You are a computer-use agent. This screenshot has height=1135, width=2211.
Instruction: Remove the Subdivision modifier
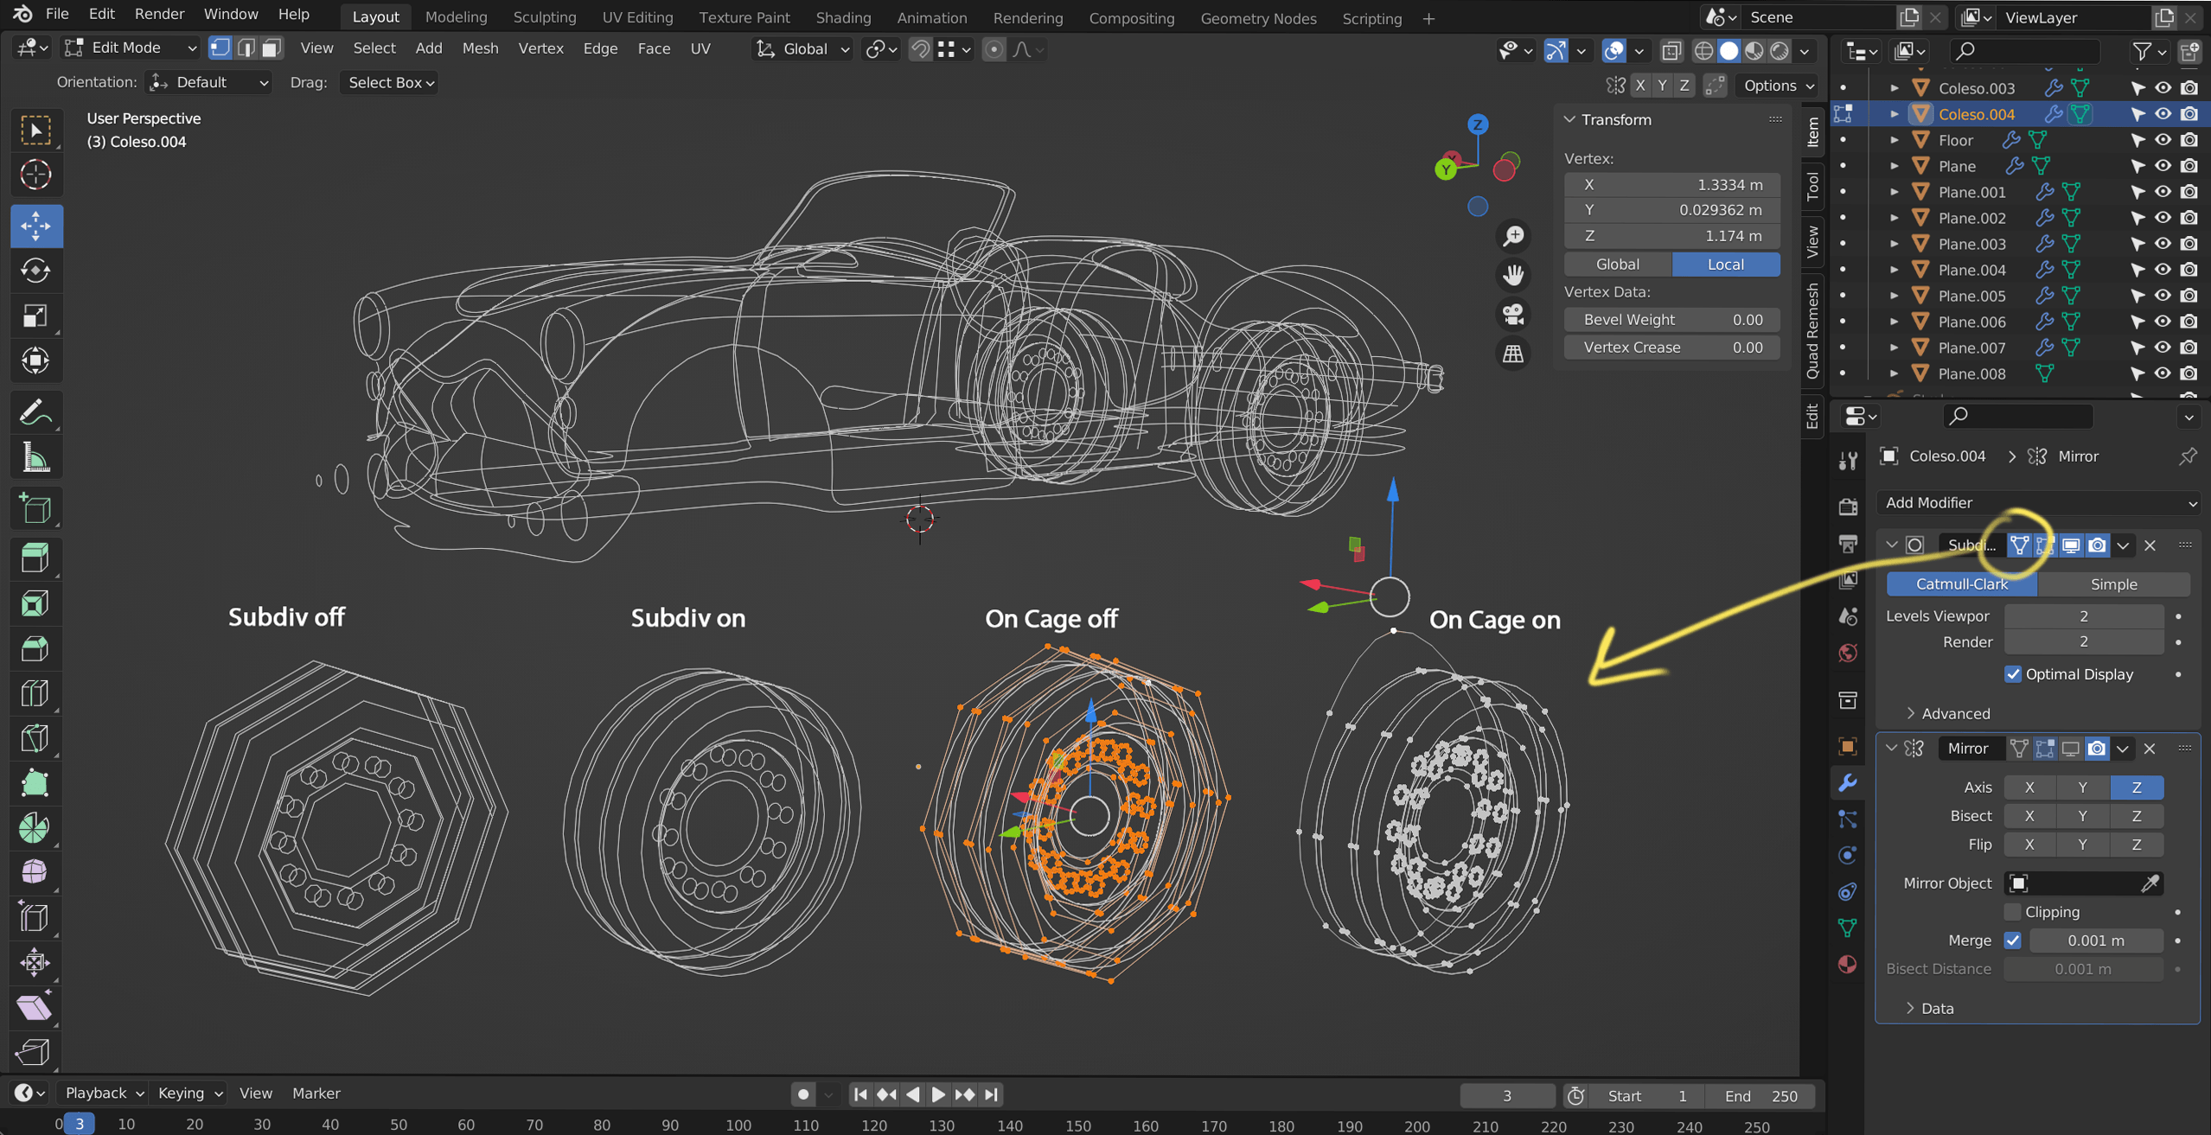(x=2150, y=545)
